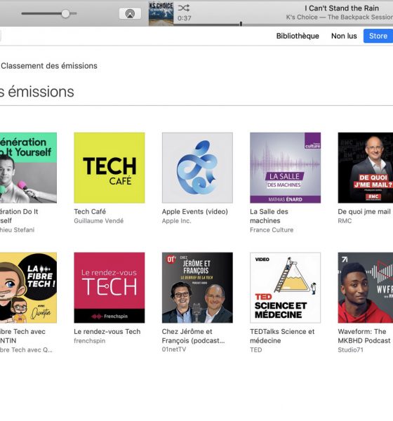Open Waveform MKBHD podcast artwork
Screen dimensions: 393x421
(x=366, y=288)
